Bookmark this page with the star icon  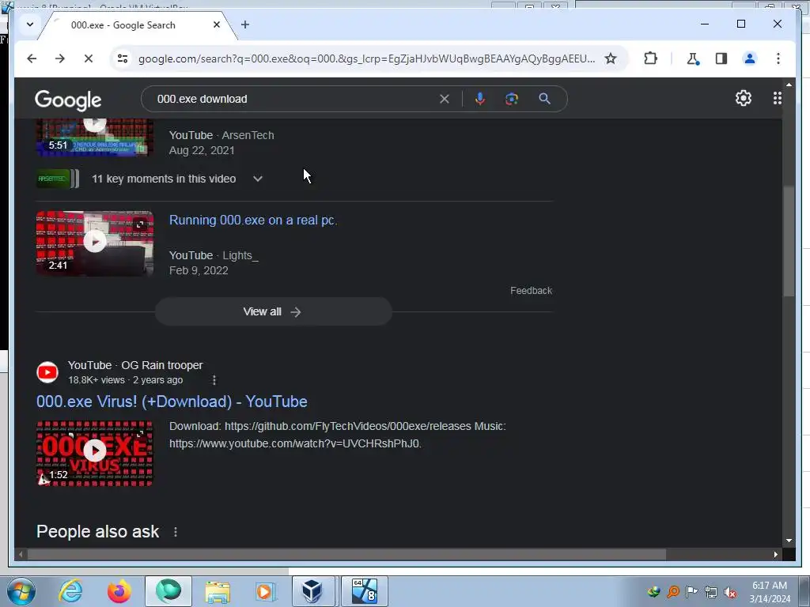[x=611, y=58]
